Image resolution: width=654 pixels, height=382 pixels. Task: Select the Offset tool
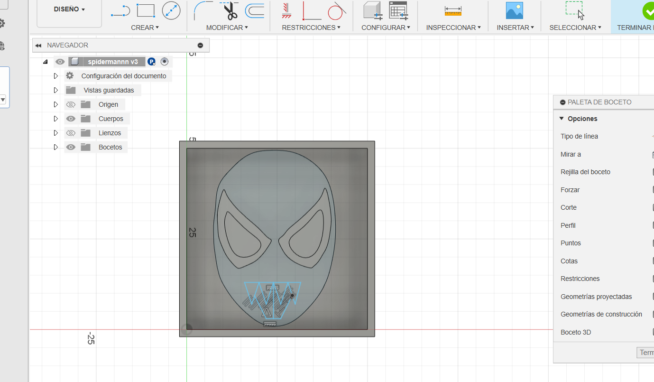click(255, 10)
